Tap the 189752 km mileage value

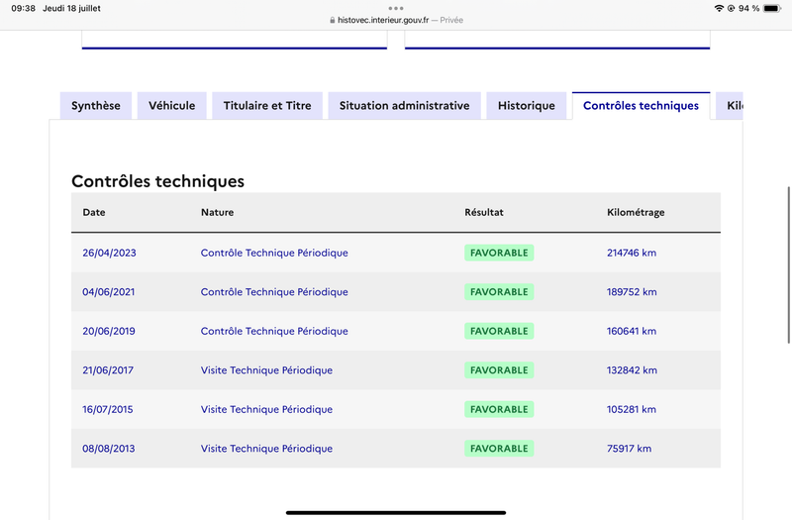tap(632, 291)
